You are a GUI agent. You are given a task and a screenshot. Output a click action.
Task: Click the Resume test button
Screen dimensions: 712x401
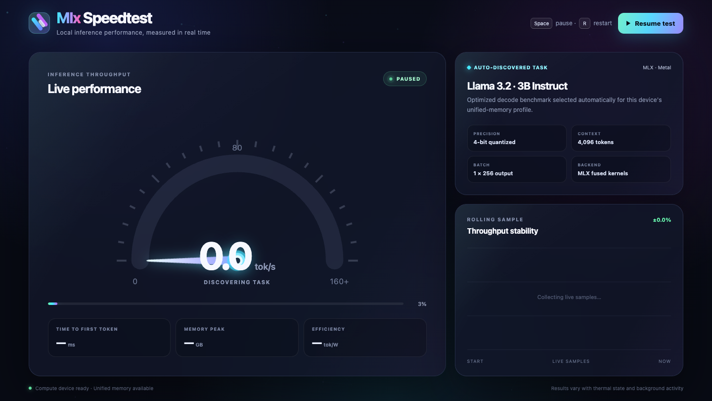pos(651,23)
